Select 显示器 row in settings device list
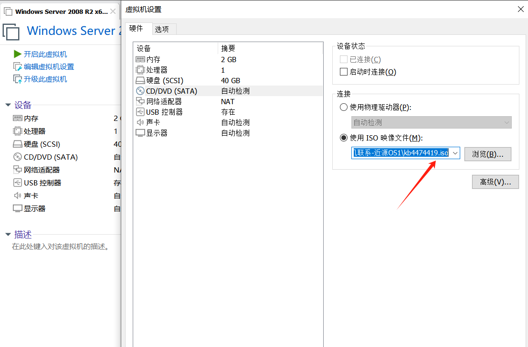Screen dimensions: 528x347 228,133
